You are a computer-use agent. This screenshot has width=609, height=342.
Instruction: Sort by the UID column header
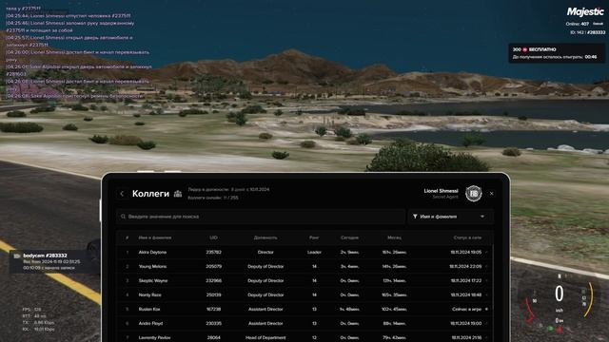pos(213,237)
